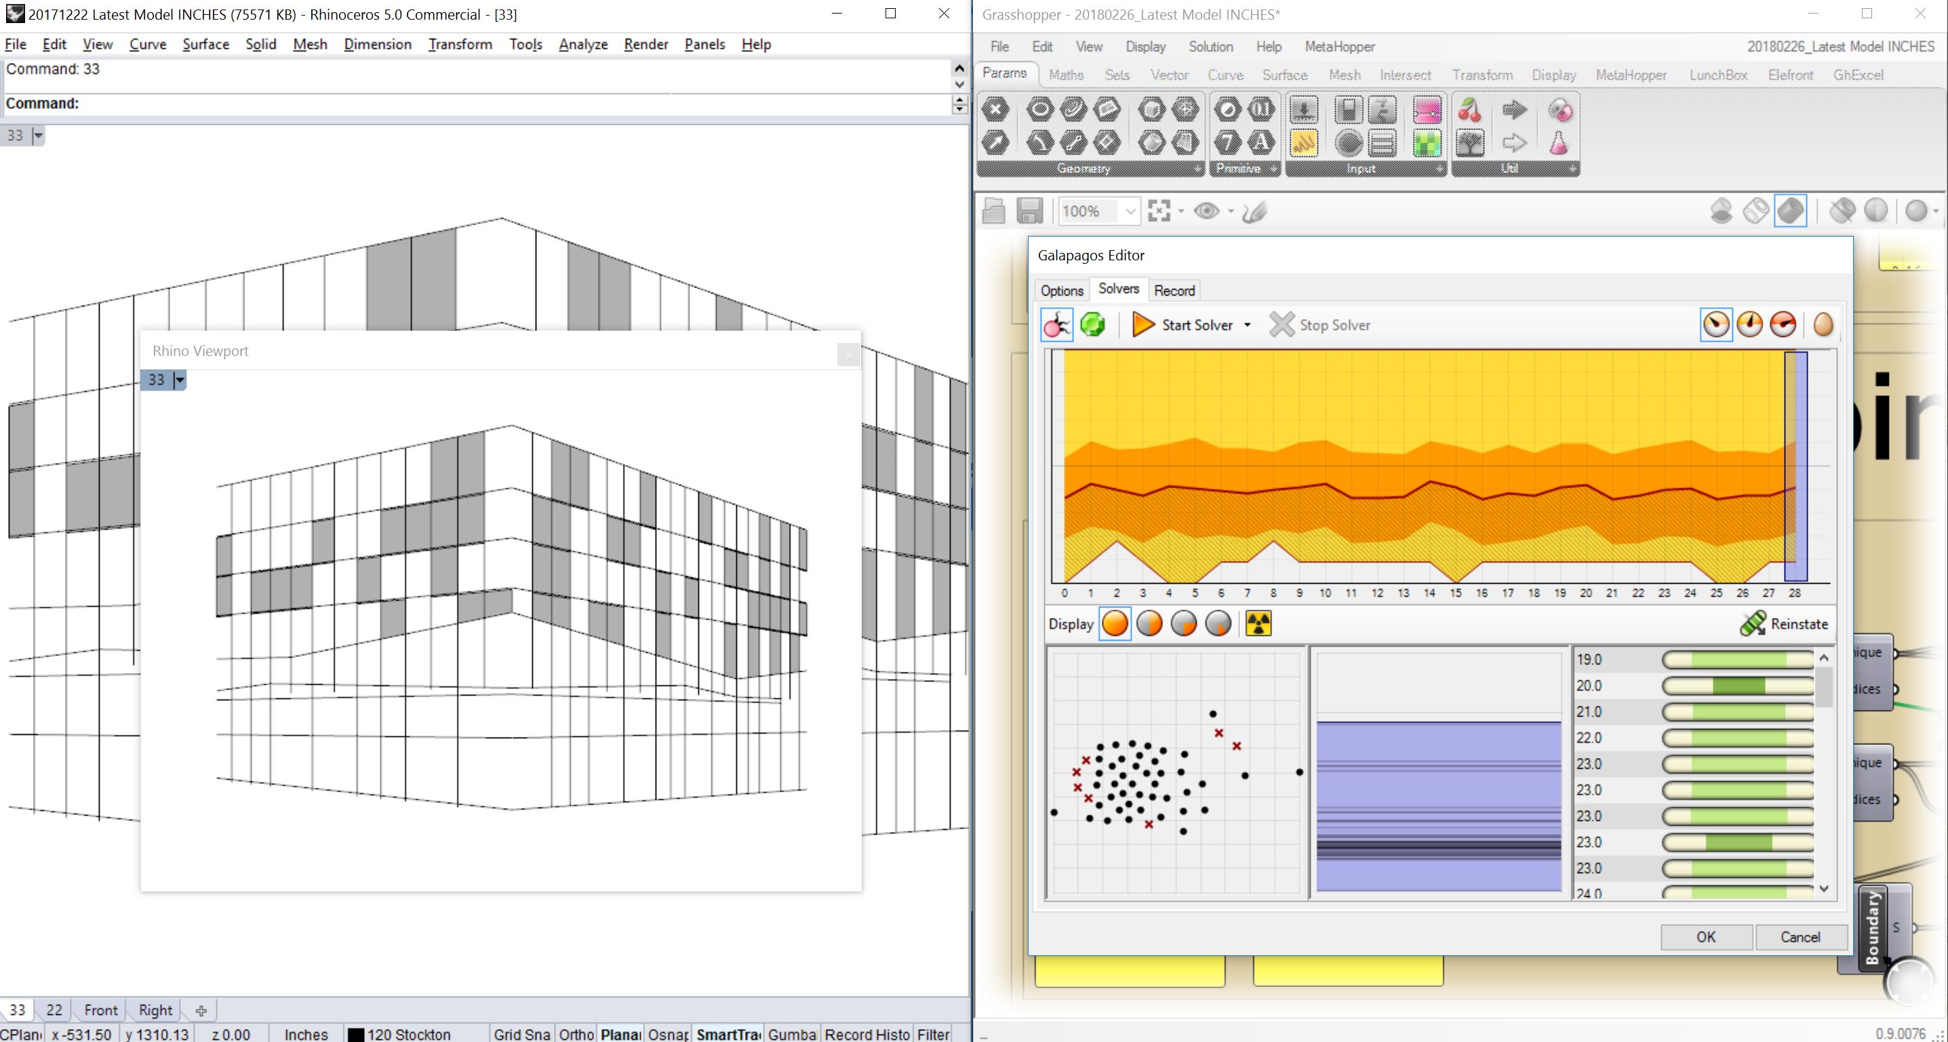The height and width of the screenshot is (1042, 1948).
Task: Select the Evolutionary Solver sperm-and-egg icon
Action: pyautogui.click(x=1056, y=325)
